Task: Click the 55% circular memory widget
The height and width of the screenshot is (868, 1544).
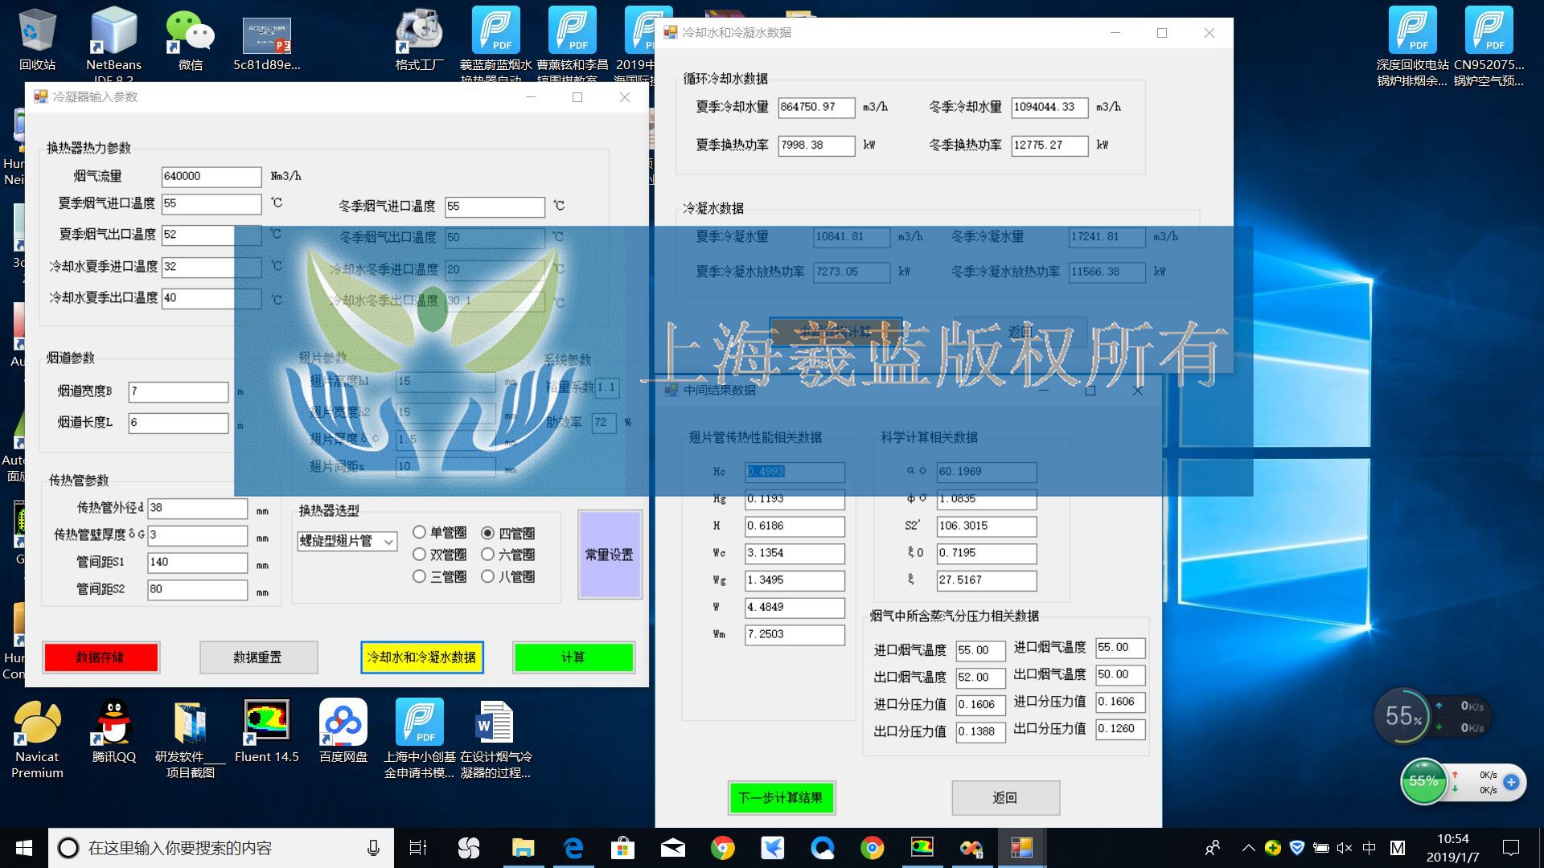Action: click(1403, 715)
